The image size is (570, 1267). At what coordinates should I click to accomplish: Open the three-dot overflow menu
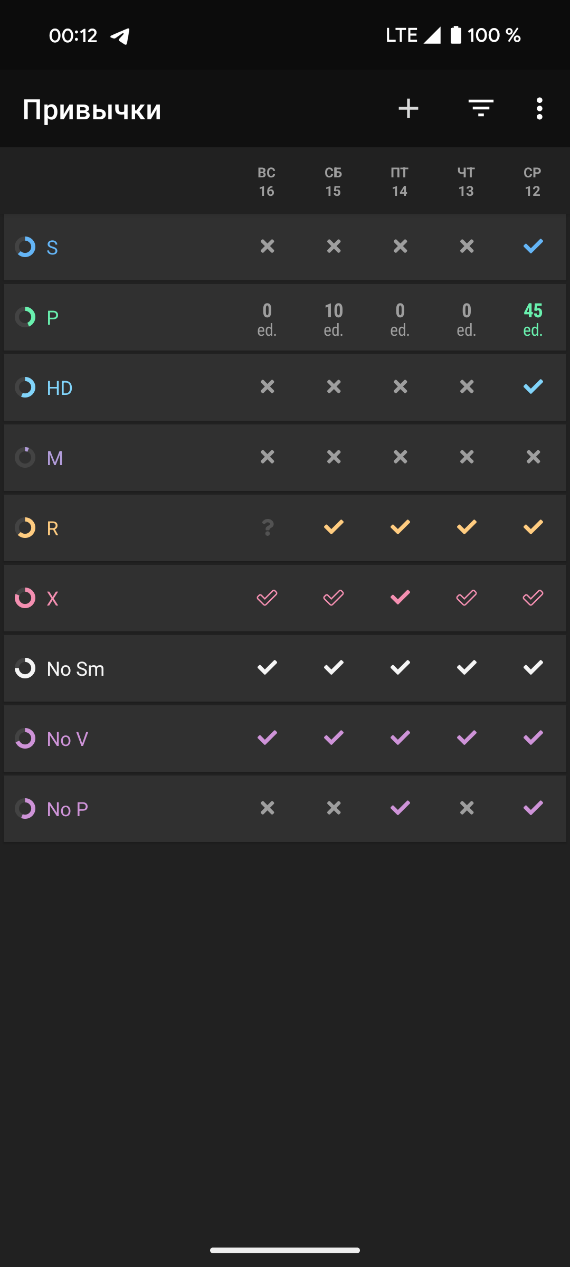click(539, 109)
